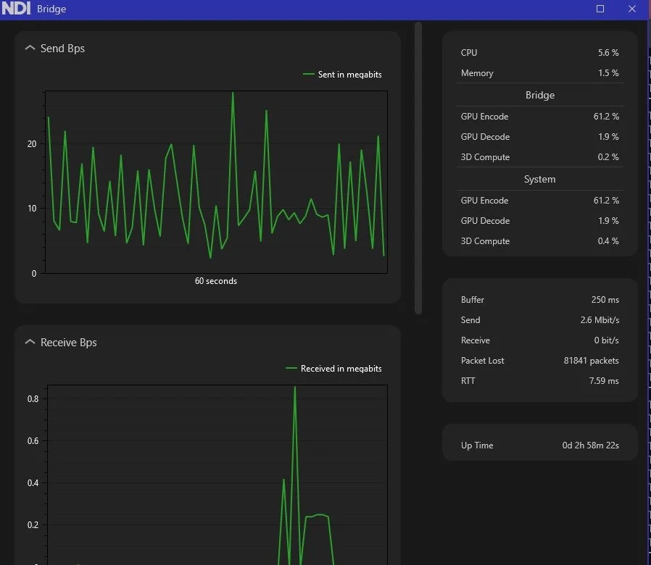Close the NDI Bridge window
Screen dimensions: 651x565
pos(632,9)
